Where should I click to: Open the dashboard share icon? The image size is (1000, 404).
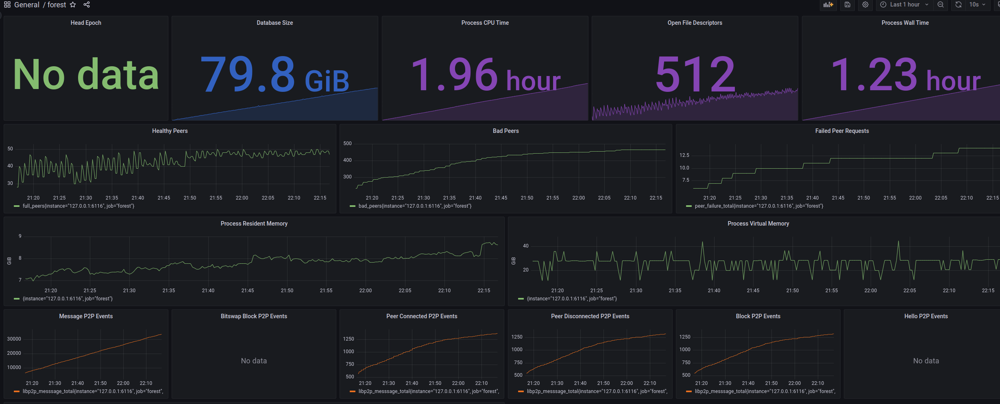pos(86,4)
